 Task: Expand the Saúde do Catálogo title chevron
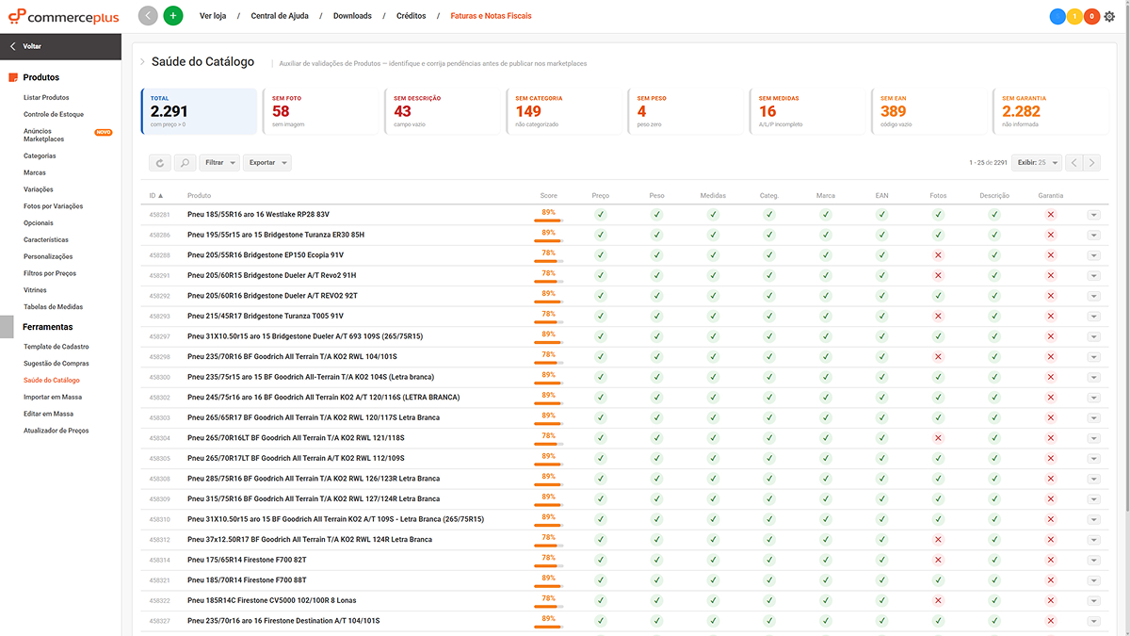(143, 62)
